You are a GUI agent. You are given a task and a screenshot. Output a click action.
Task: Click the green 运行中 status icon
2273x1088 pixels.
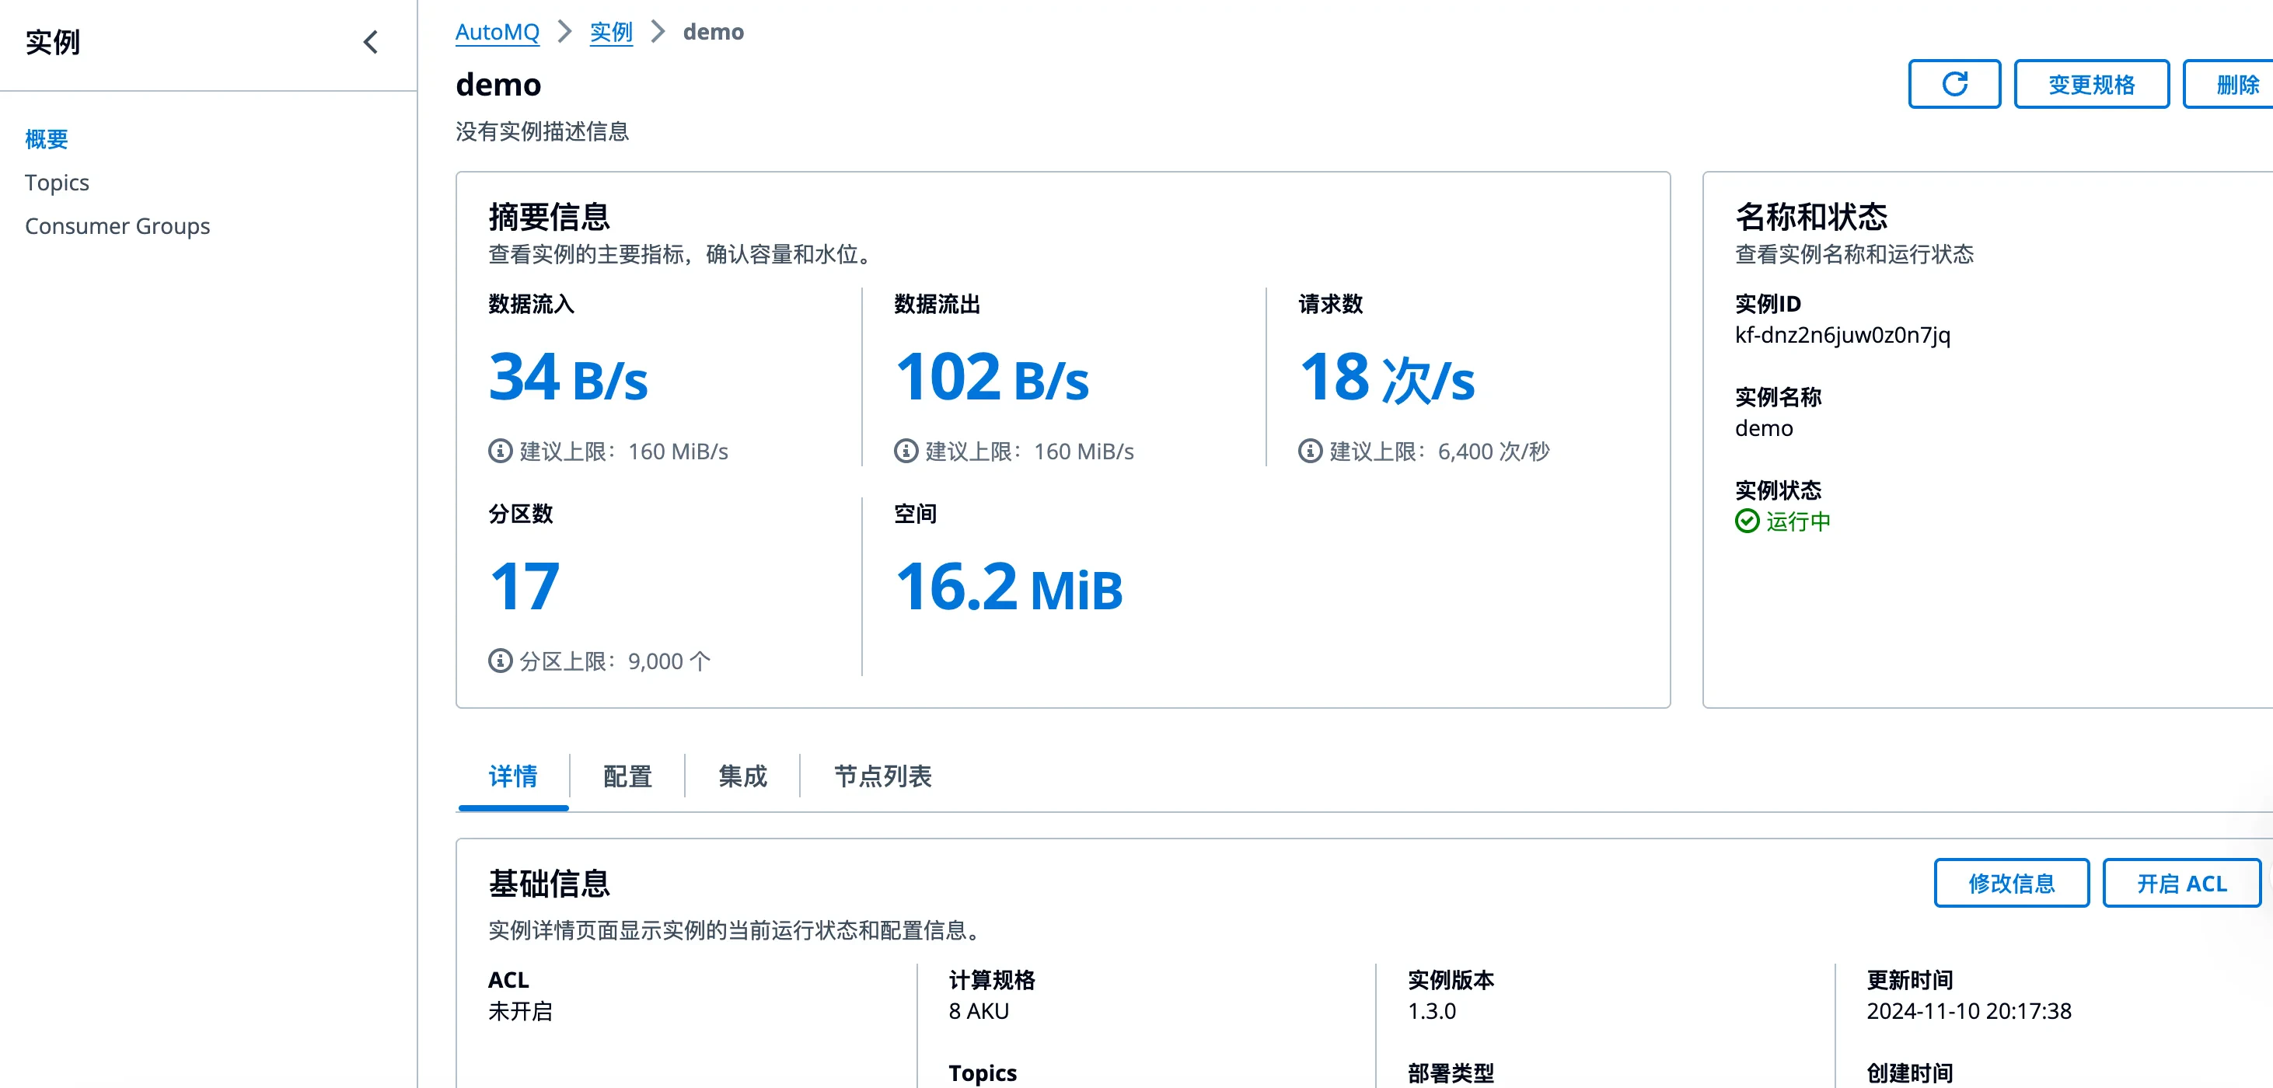click(1746, 521)
